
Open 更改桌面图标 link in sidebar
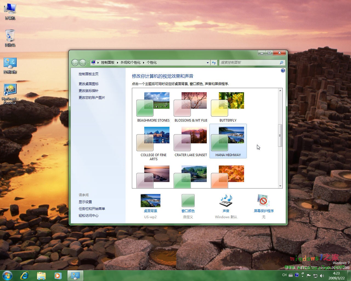pos(88,84)
